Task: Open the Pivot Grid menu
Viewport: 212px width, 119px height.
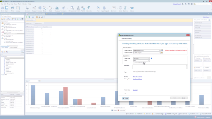Action: tap(10, 4)
